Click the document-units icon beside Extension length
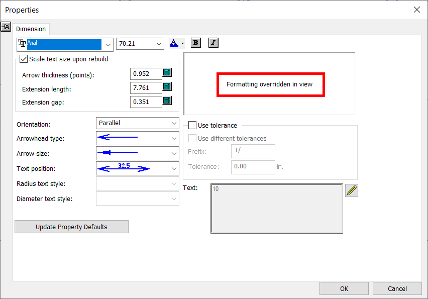The image size is (428, 299). tap(166, 86)
